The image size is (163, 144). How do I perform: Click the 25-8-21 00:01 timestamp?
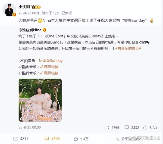point(30,13)
